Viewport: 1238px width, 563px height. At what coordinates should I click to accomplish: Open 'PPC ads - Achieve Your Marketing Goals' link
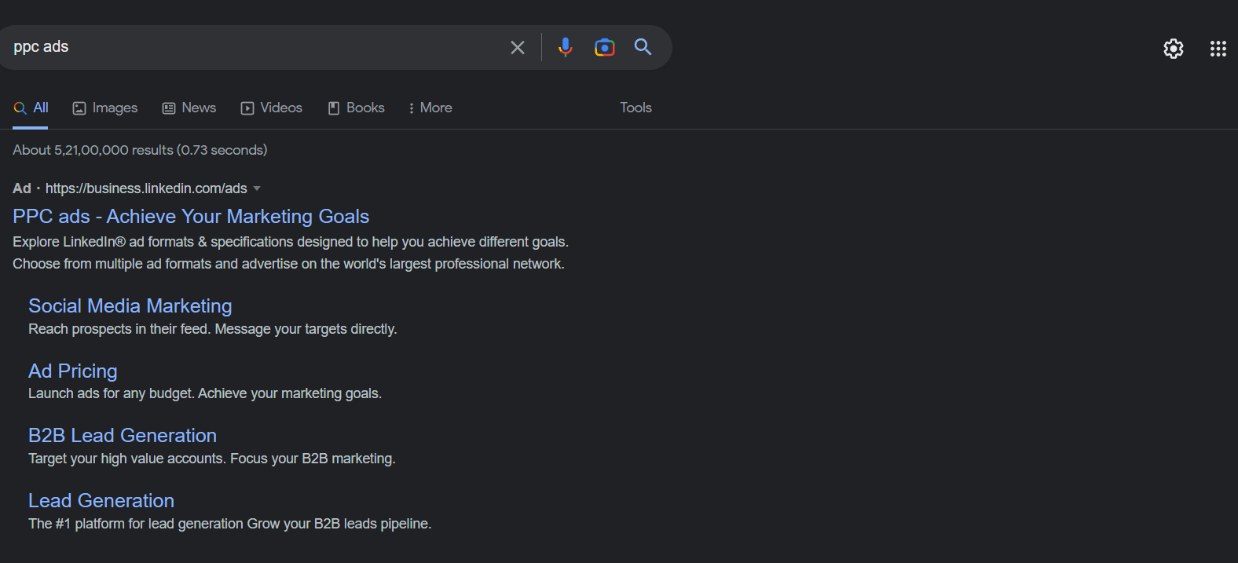click(191, 217)
